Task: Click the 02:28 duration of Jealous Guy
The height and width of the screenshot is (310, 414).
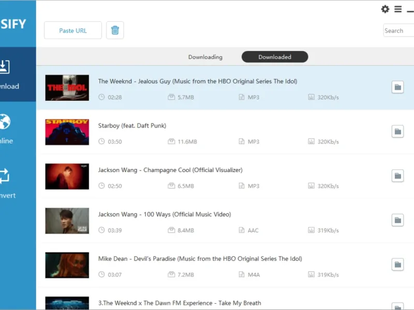Action: coord(114,97)
